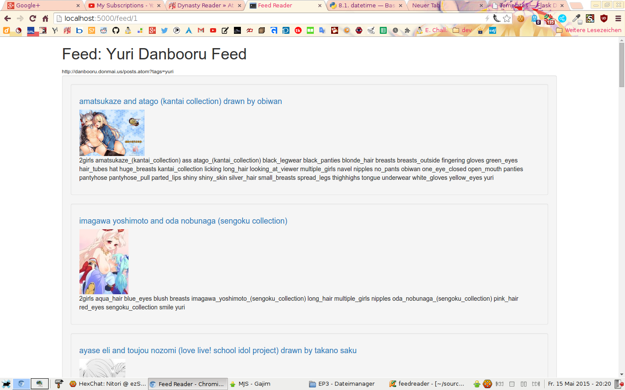This screenshot has height=390, width=625.
Task: Expand the 'dev' bookmarks folder
Action: [x=462, y=30]
